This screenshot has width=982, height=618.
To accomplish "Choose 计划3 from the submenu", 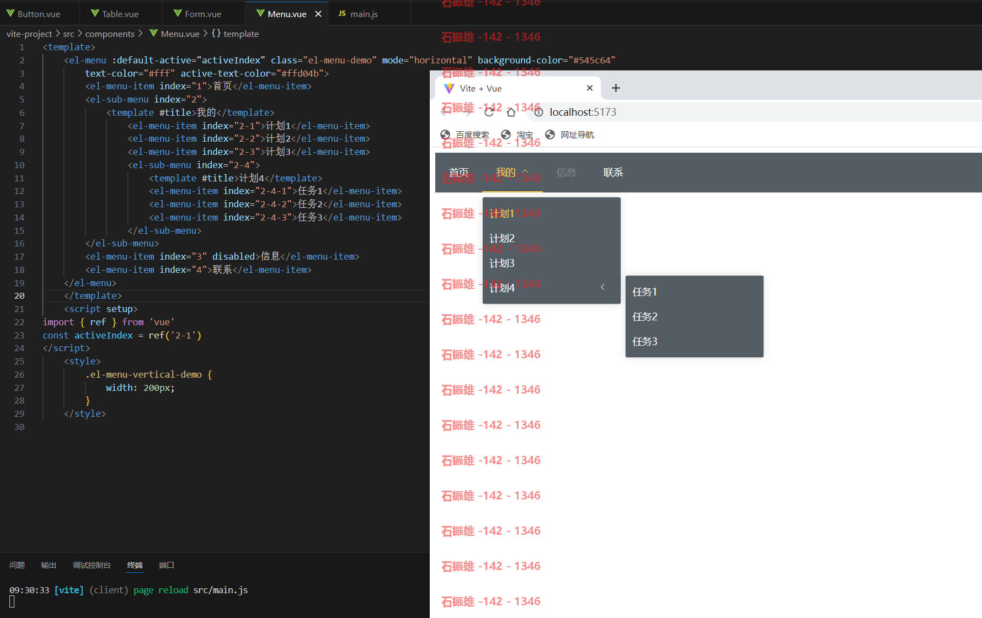I will click(552, 263).
